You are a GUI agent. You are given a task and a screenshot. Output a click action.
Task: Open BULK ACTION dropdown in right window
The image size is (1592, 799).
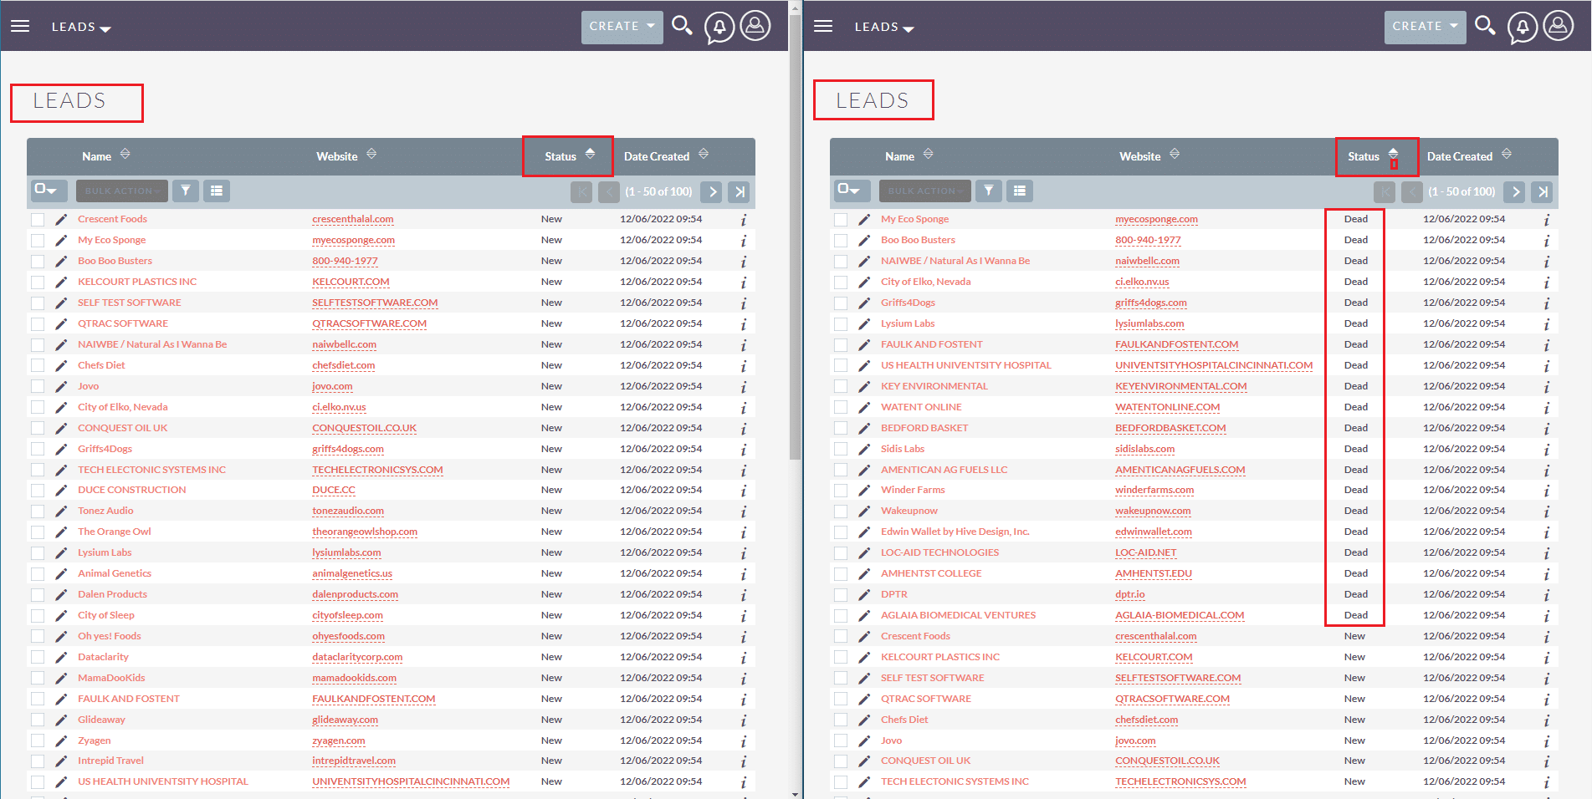(x=924, y=191)
